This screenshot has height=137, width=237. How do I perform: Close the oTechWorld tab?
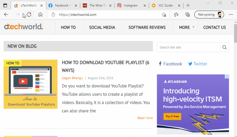pos(42,6)
